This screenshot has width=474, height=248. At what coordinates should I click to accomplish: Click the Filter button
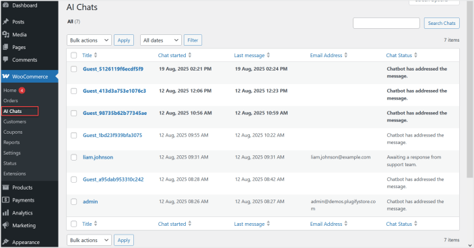[x=193, y=40]
